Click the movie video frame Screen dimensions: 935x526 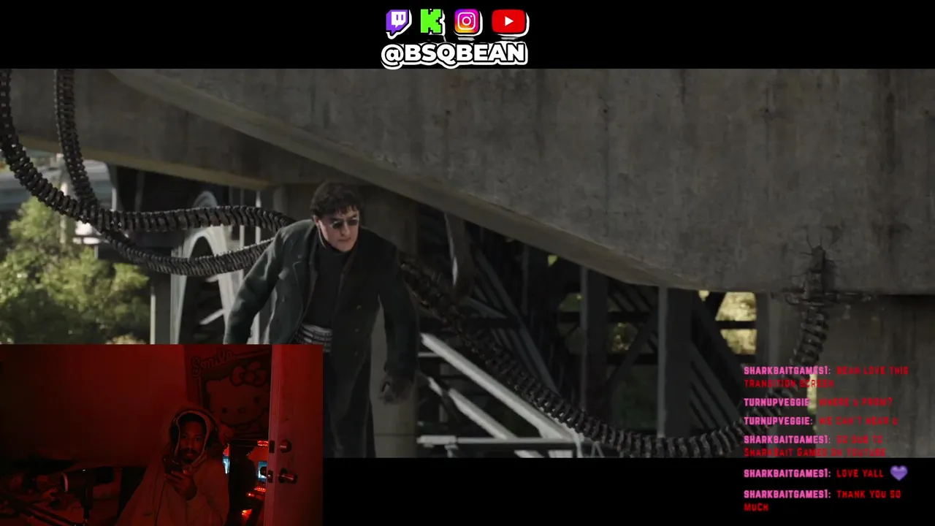[x=467, y=263]
